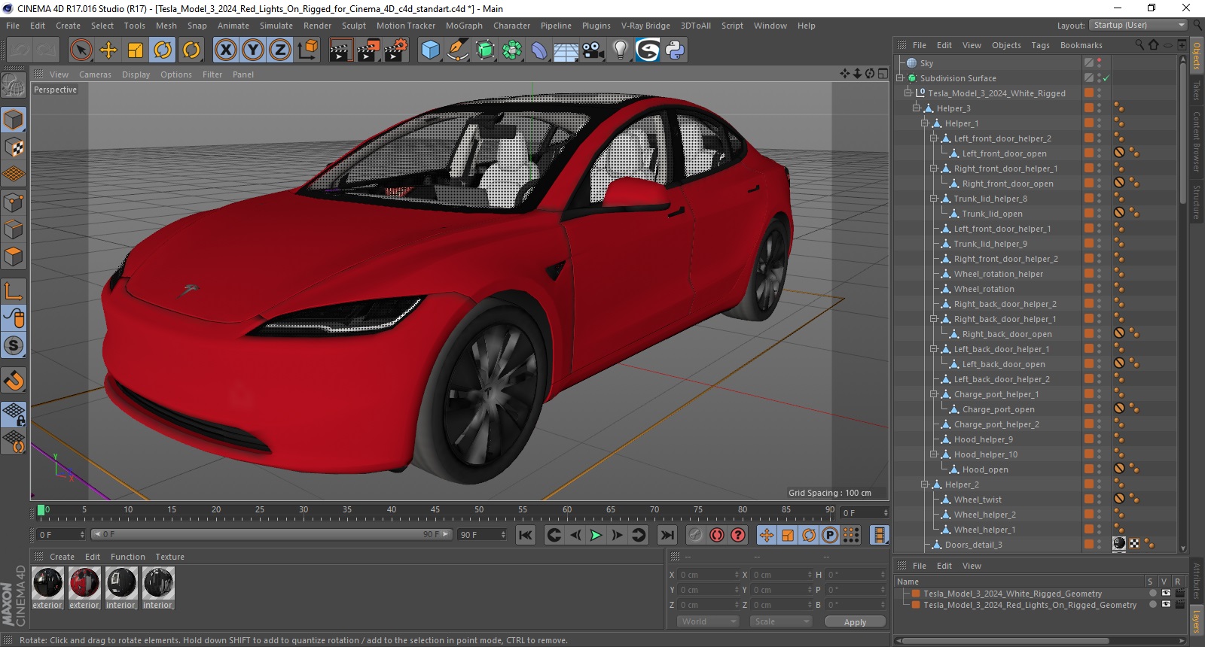The image size is (1205, 647).
Task: Collapse Tesla_Model_3_2024_White_Rigged node
Action: [908, 93]
